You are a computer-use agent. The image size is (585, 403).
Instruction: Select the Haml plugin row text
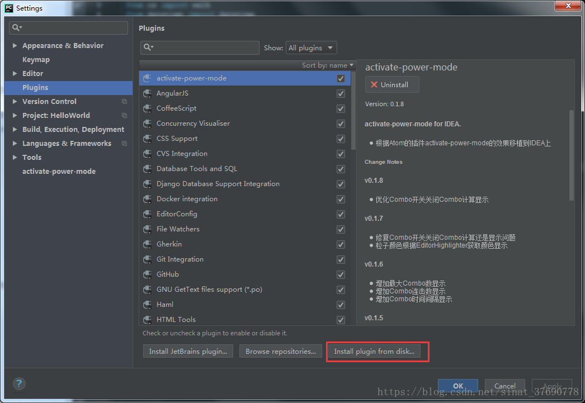pos(165,305)
